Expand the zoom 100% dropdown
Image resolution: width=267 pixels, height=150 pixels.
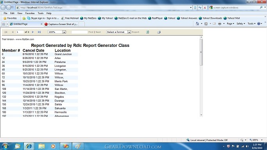(x=64, y=32)
